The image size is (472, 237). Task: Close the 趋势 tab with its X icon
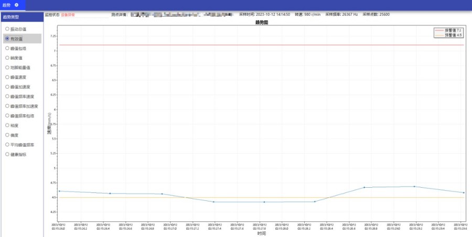pos(16,5)
